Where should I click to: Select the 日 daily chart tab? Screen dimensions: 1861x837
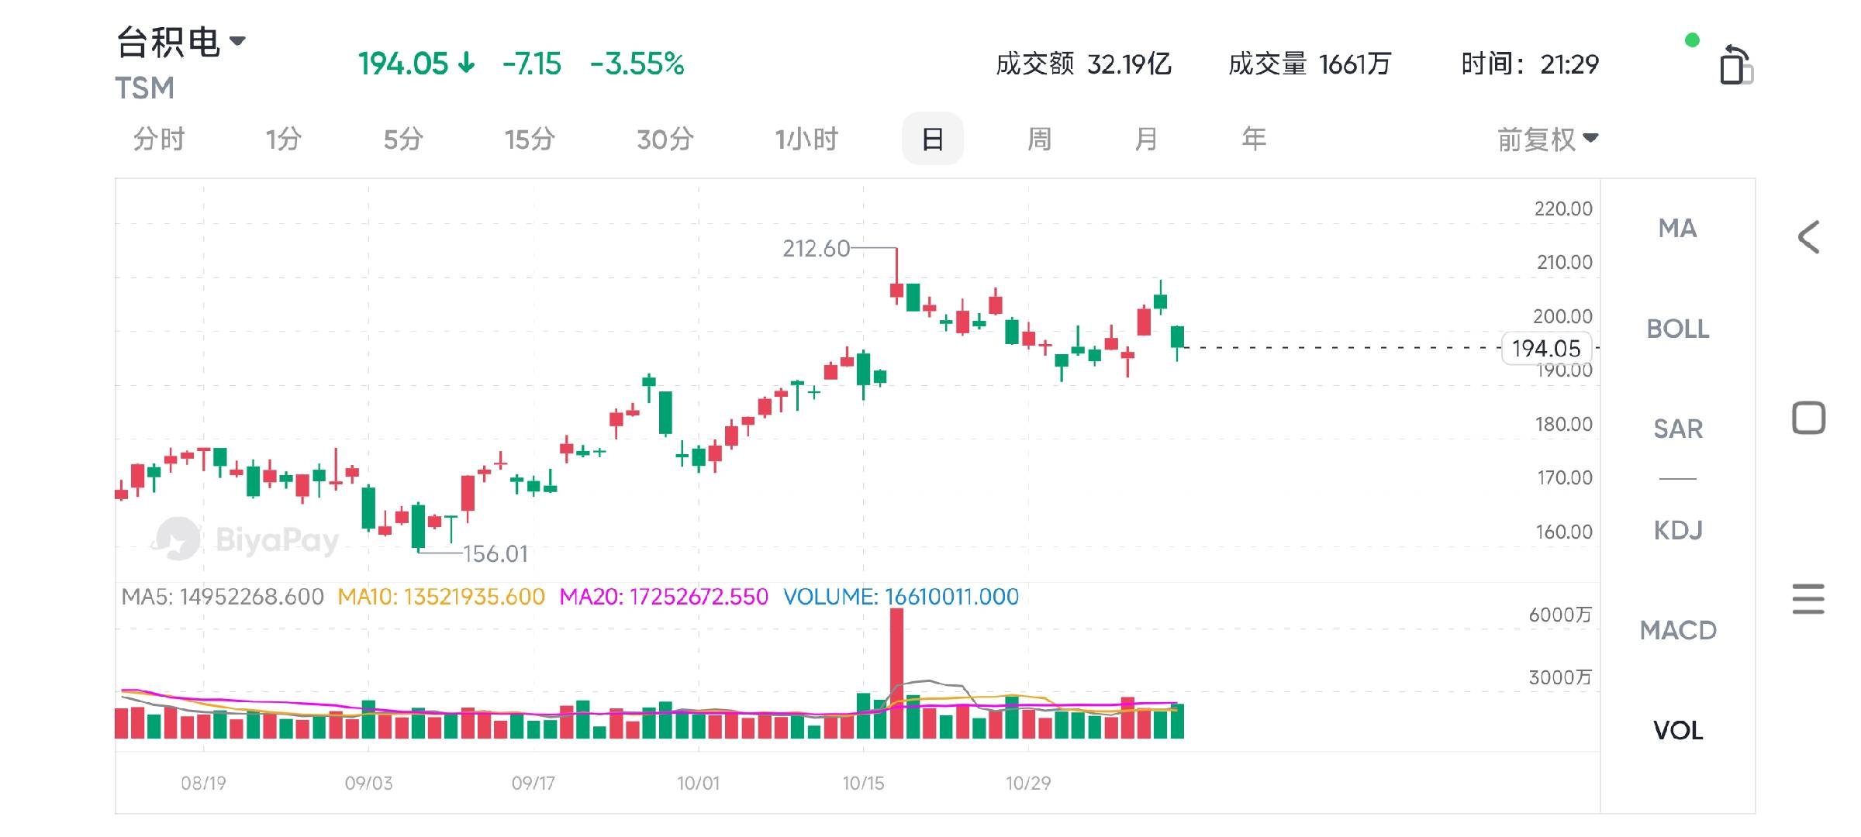pyautogui.click(x=933, y=139)
